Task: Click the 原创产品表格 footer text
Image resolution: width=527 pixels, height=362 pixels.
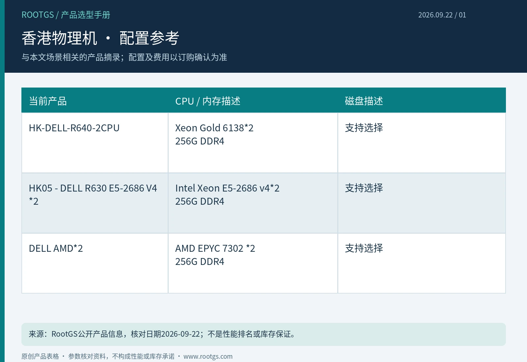Action: (x=40, y=356)
